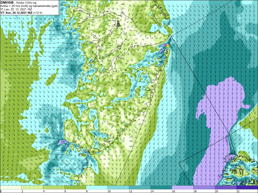The width and height of the screenshot is (258, 193).
Task: Select the 12–14 m/s teal legend swatch
Action: (140, 188)
